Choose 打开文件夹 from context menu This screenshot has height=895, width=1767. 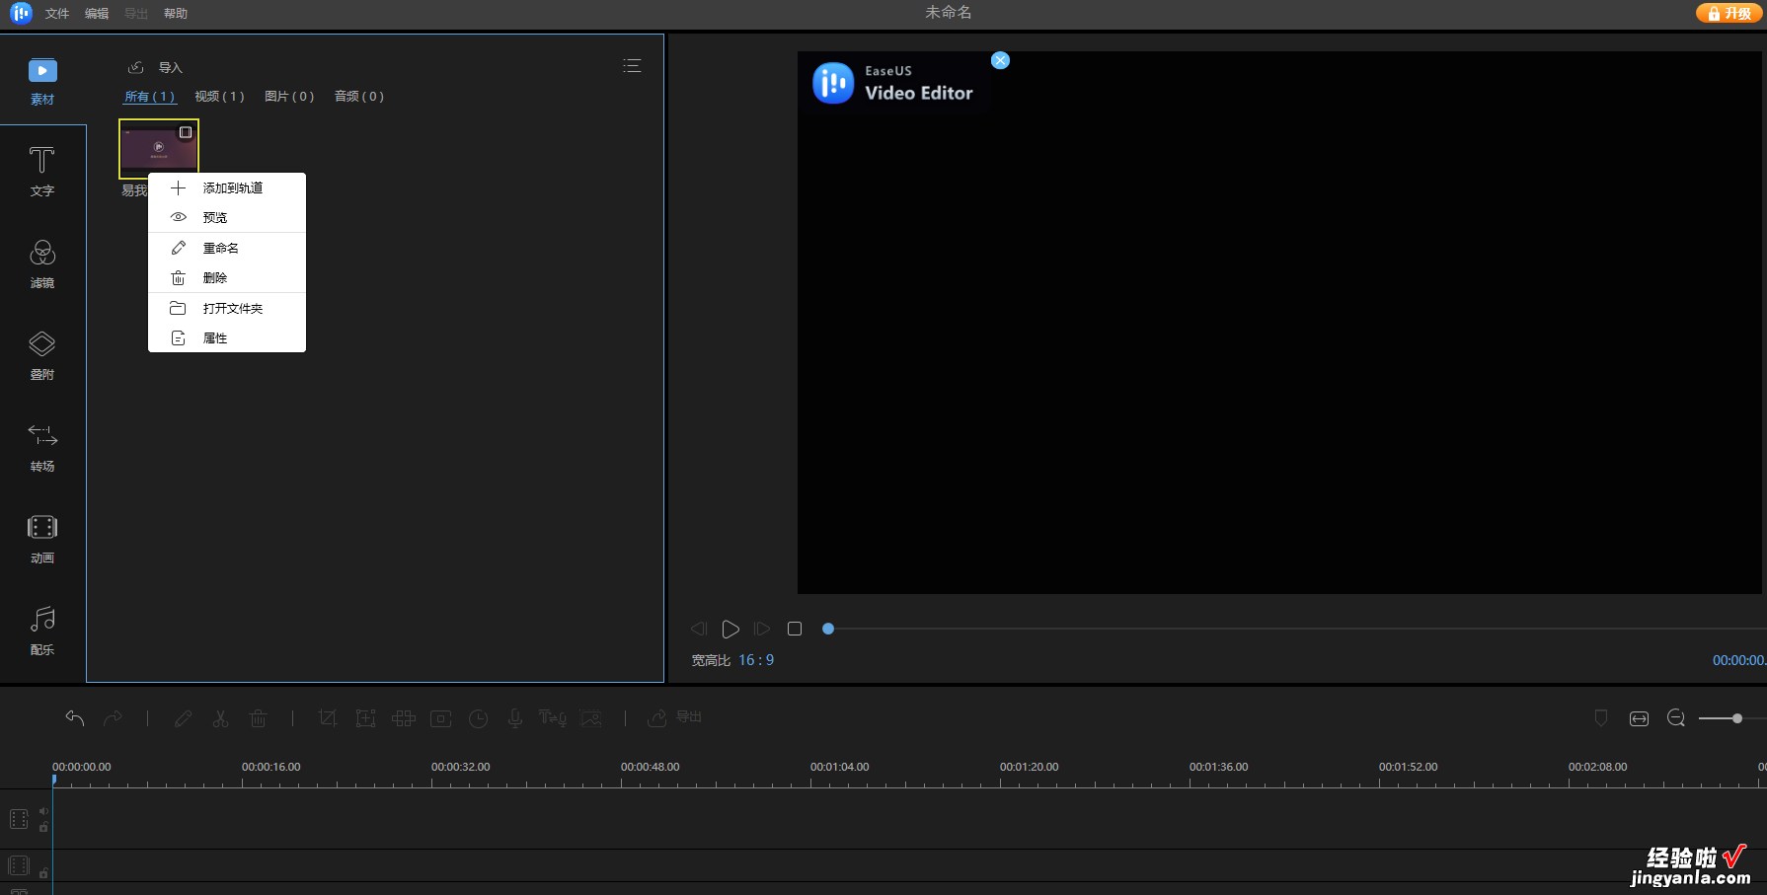pyautogui.click(x=227, y=308)
